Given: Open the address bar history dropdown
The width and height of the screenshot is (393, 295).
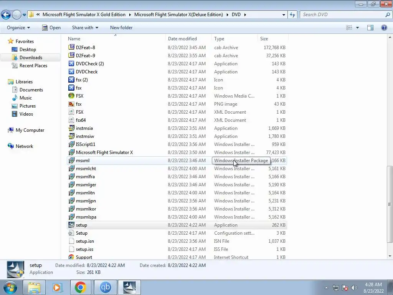Looking at the screenshot, I should pyautogui.click(x=284, y=15).
